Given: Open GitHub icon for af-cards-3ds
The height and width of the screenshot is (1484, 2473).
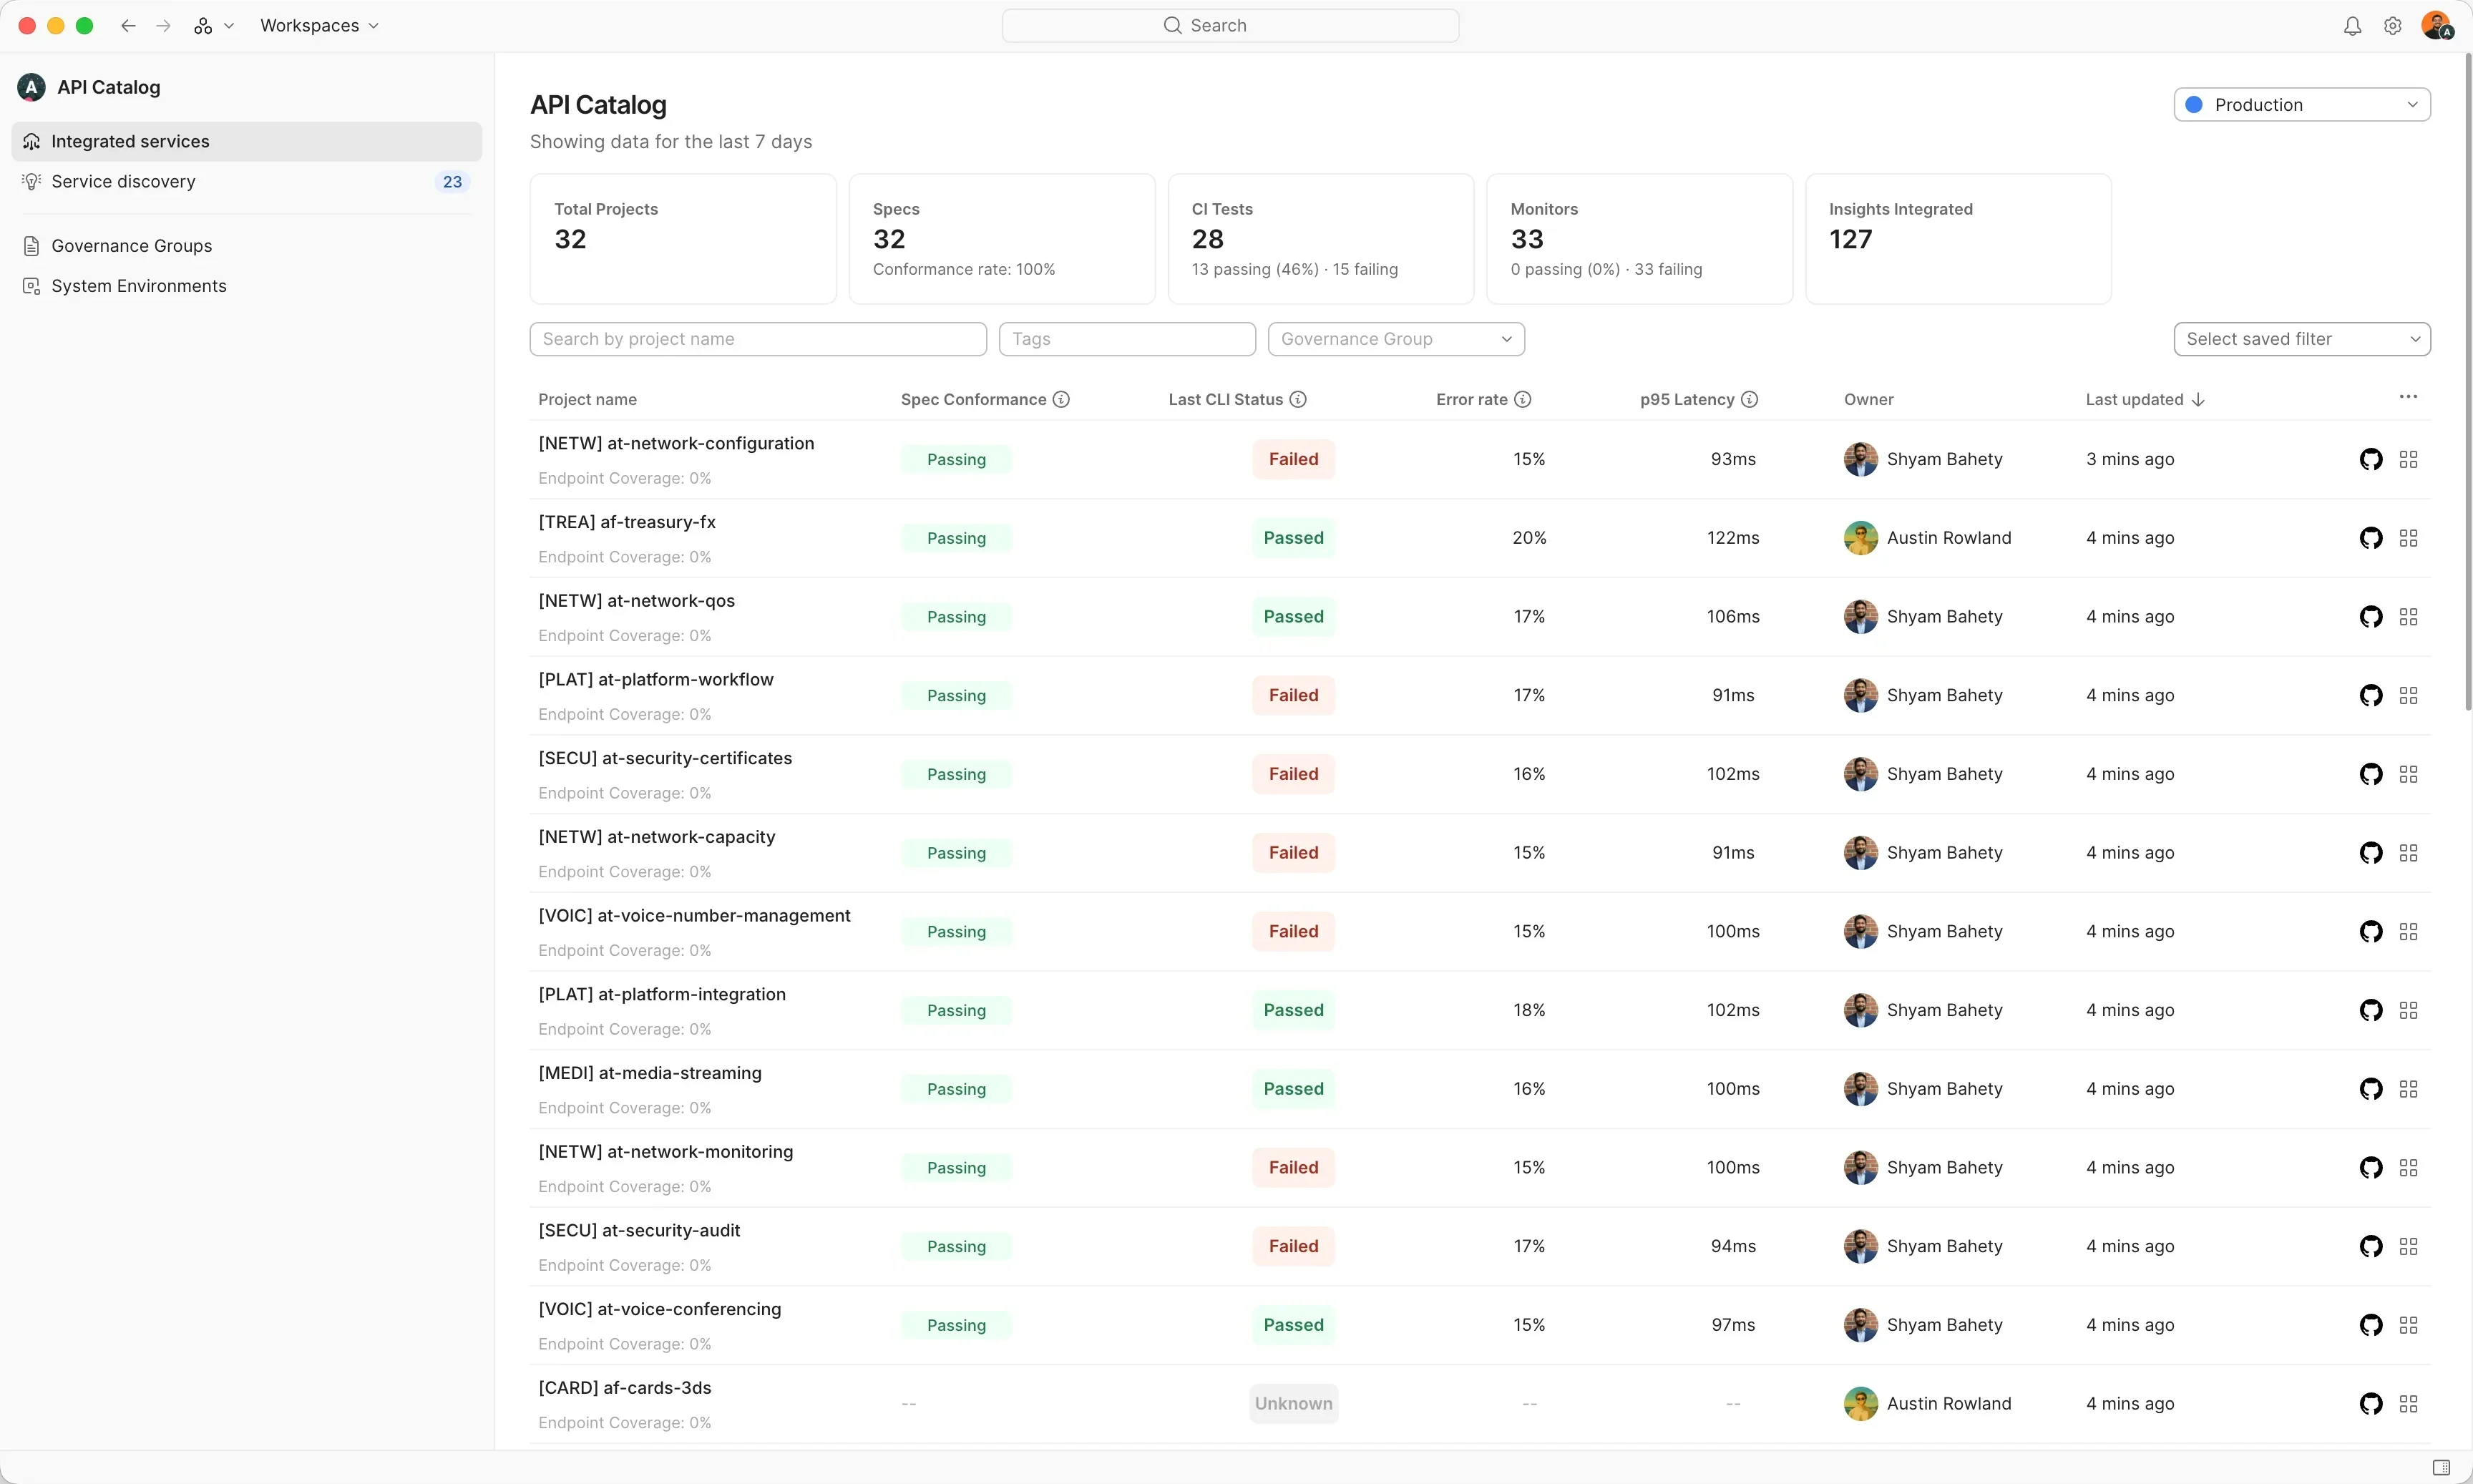Looking at the screenshot, I should tap(2371, 1404).
